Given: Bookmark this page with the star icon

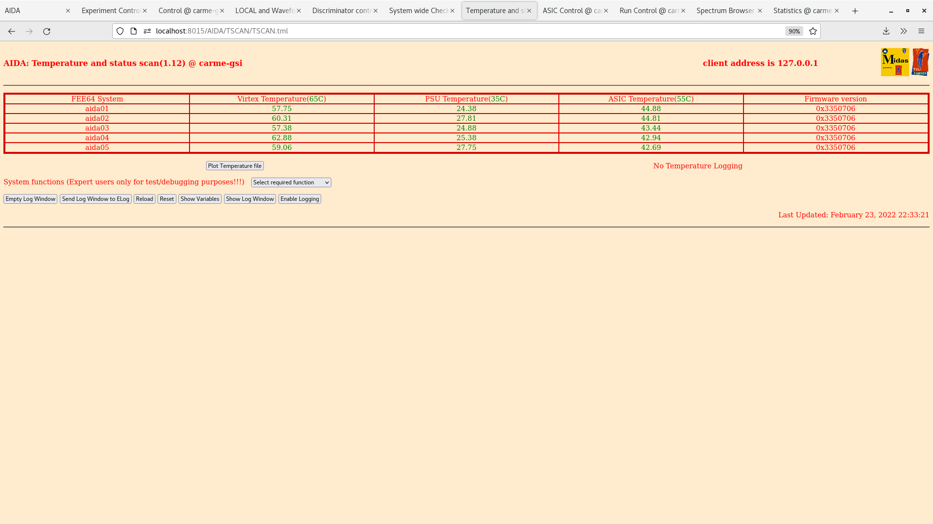Looking at the screenshot, I should click(x=813, y=31).
